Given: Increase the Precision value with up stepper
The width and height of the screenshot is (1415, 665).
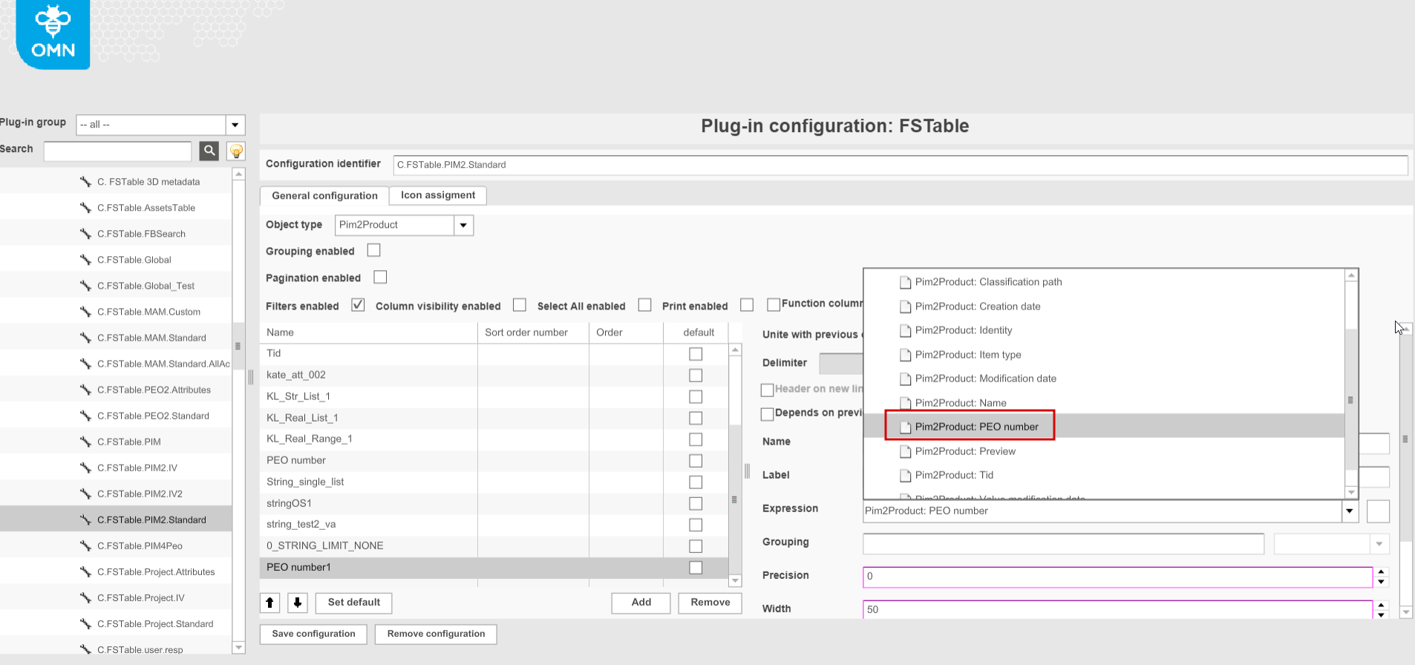Looking at the screenshot, I should pos(1381,572).
